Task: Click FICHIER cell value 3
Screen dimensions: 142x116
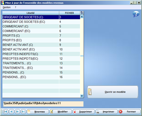Action: pos(70,17)
